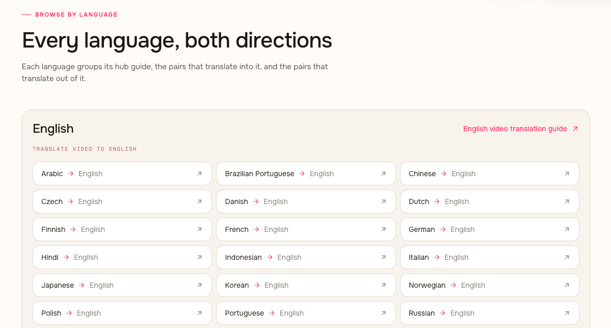Click the BROWSE BY LANGUAGE label

tap(77, 14)
